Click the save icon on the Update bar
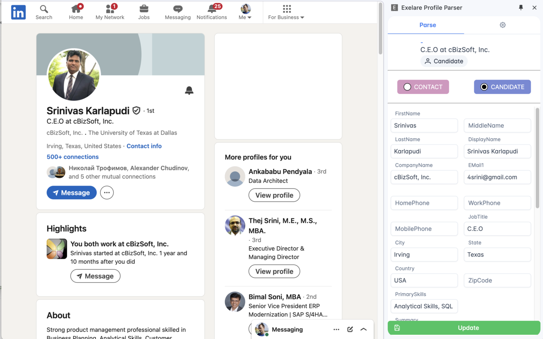Image resolution: width=543 pixels, height=339 pixels. [x=397, y=328]
